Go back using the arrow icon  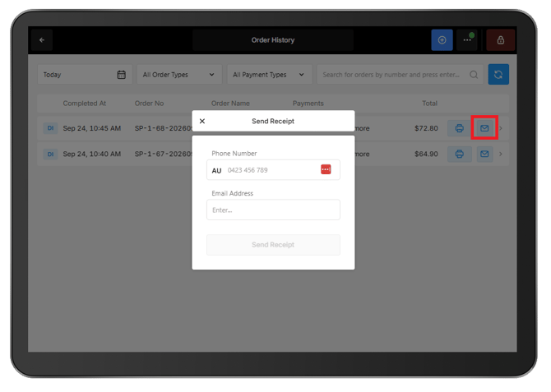pyautogui.click(x=42, y=40)
